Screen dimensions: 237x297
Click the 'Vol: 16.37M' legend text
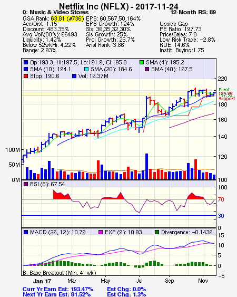click(93, 76)
